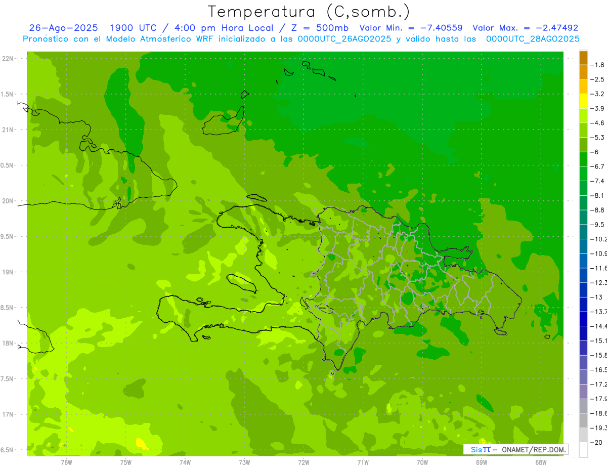This screenshot has height=469, width=607.
Task: Click the "21N" latitude axis label
Action: coord(8,130)
